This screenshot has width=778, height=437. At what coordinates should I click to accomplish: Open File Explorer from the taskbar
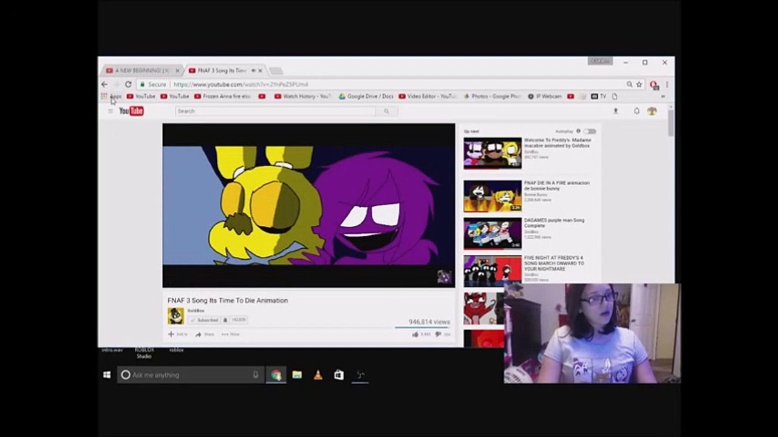pyautogui.click(x=297, y=375)
